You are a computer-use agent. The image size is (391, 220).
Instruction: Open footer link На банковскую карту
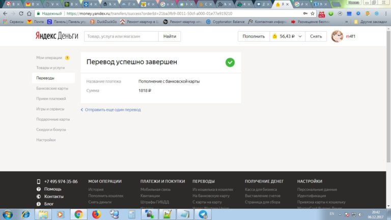coord(211,196)
